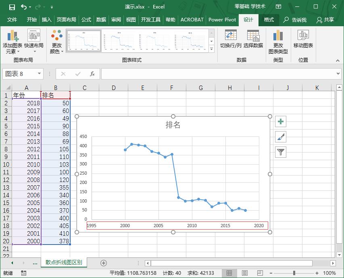Click Ribbon Display Options icon
The image size is (344, 278).
pos(278,6)
